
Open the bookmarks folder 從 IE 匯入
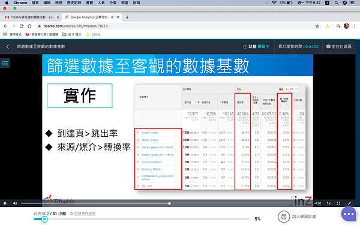tap(72, 34)
